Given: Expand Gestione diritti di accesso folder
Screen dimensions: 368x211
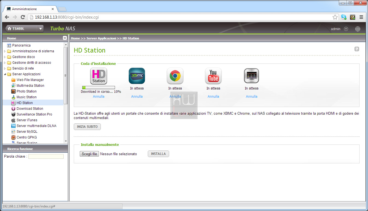Looking at the screenshot, I should 5,63.
